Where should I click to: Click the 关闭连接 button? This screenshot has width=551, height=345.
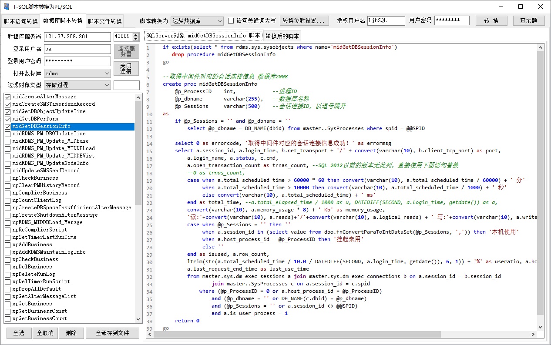126,68
